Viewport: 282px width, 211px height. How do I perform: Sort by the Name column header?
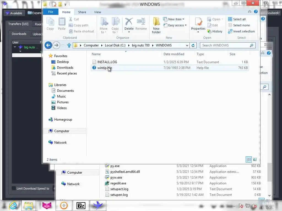point(126,54)
